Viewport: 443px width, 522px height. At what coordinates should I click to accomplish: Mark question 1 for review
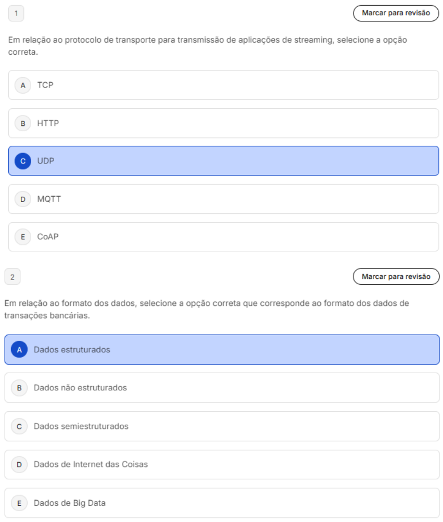pyautogui.click(x=396, y=13)
